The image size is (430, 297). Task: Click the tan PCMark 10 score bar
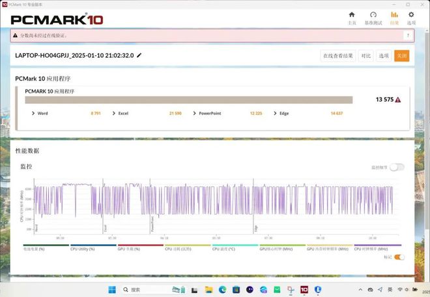point(189,100)
